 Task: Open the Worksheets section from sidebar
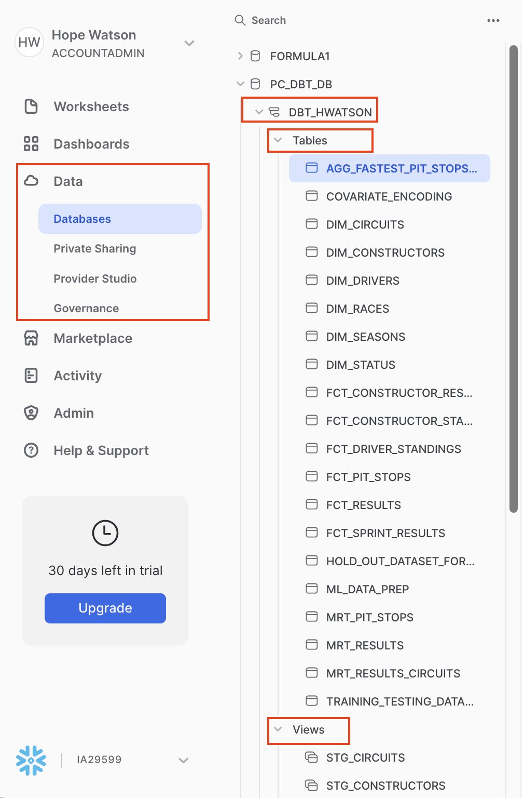click(x=91, y=107)
